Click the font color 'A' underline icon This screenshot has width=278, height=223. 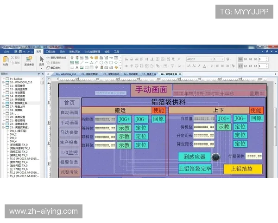pyautogui.click(x=204, y=66)
